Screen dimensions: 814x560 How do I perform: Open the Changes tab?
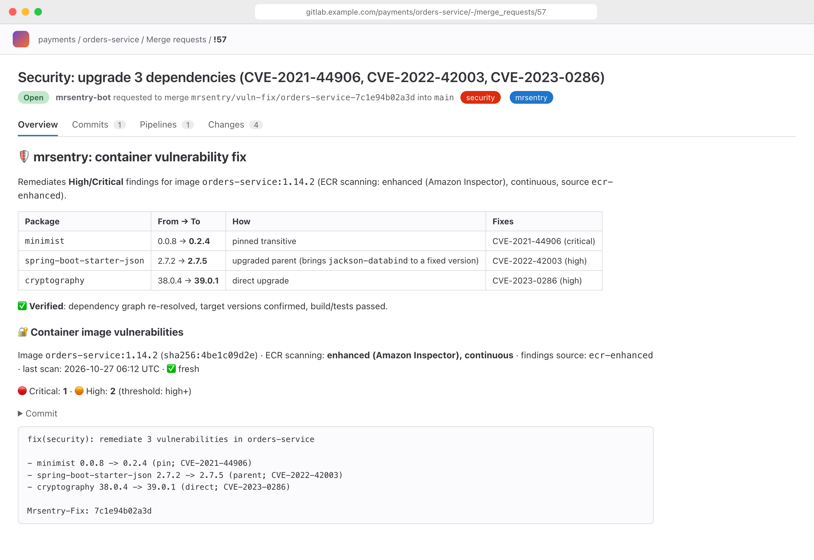point(235,124)
